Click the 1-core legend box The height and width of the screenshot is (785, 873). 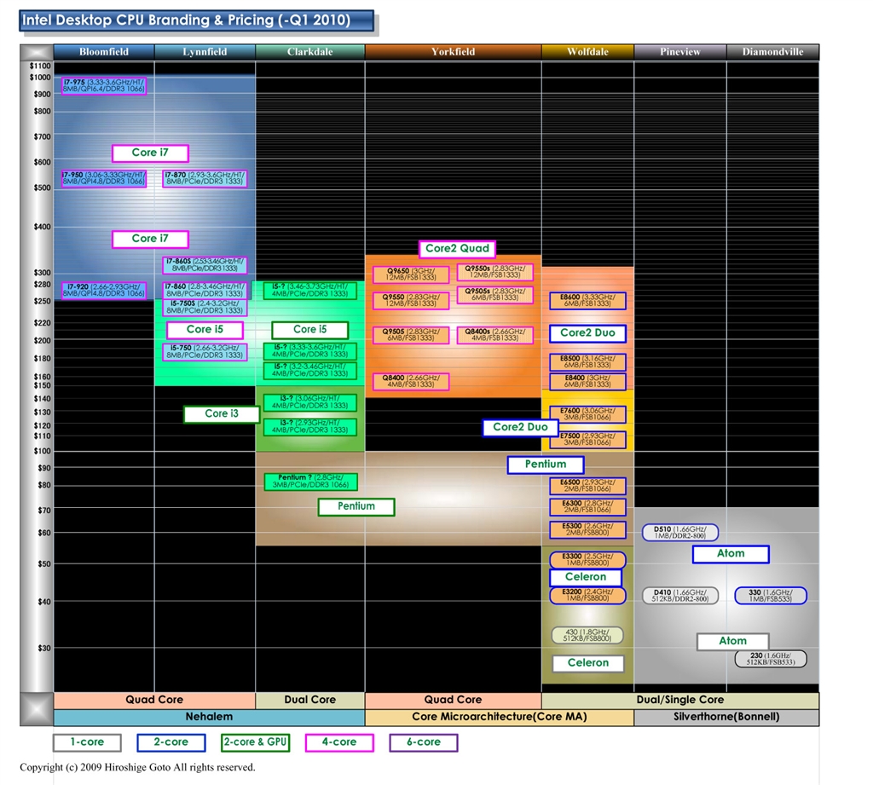[x=88, y=742]
